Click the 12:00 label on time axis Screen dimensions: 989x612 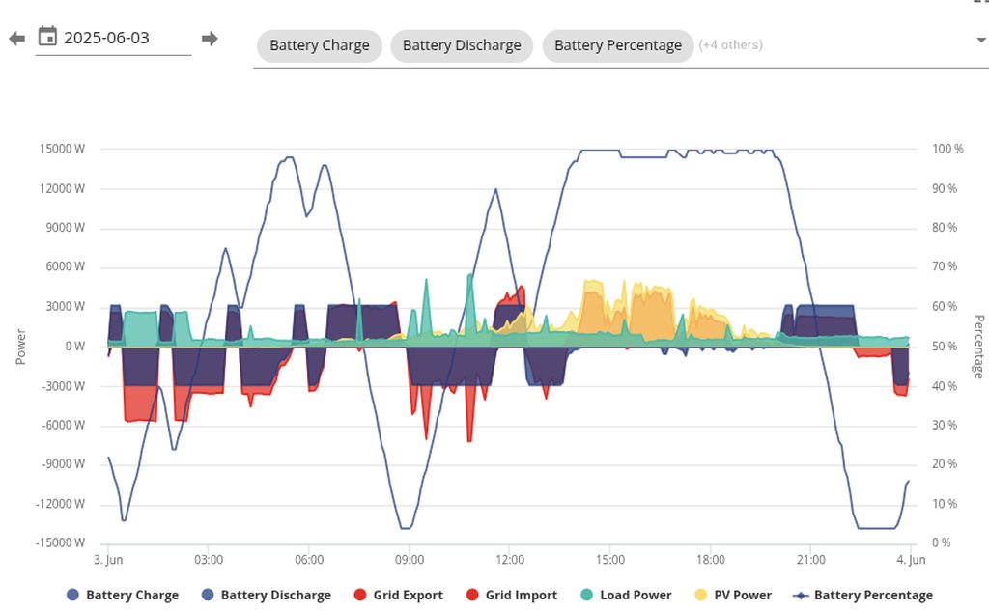click(509, 560)
